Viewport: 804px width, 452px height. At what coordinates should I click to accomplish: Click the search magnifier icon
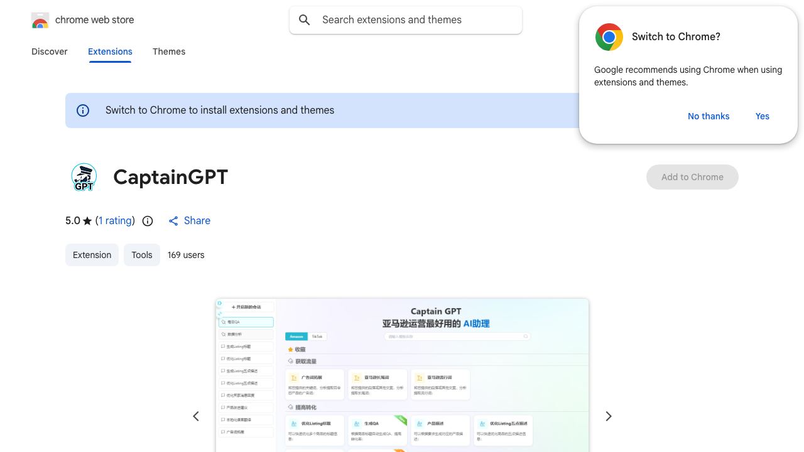[x=305, y=20]
